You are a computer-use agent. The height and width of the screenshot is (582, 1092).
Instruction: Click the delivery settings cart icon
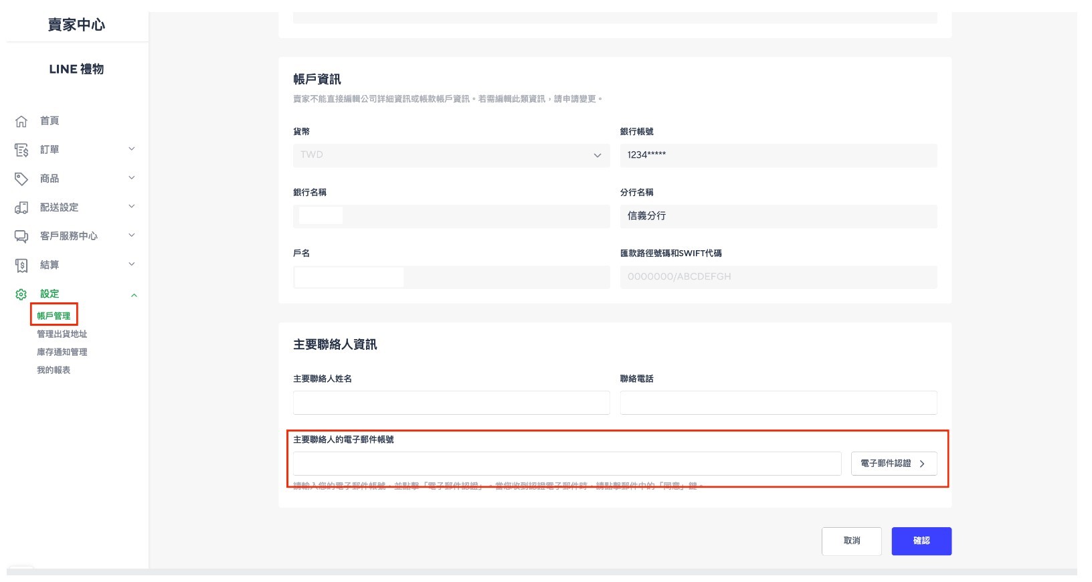pos(21,207)
